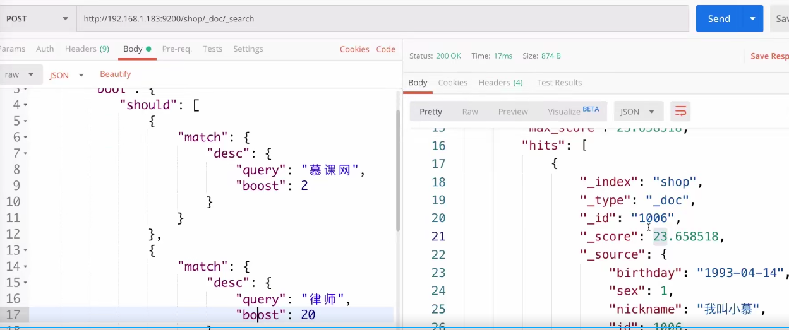Open the Pre-req. tab
This screenshot has height=330, width=789.
click(177, 49)
